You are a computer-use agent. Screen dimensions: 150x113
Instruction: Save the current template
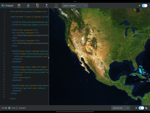click(x=28, y=5)
